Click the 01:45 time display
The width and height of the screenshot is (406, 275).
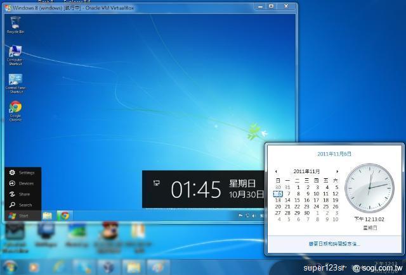pos(196,190)
